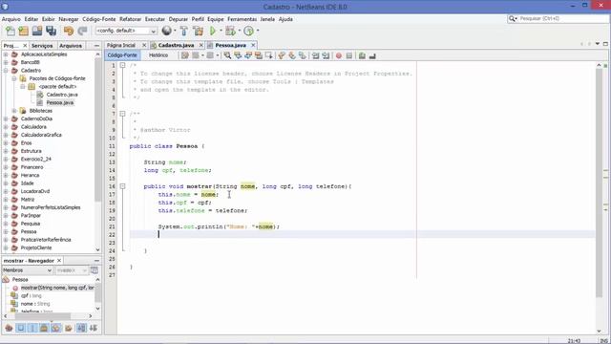Close the mostrar Navegador panel
The image size is (611, 344).
pos(59,261)
